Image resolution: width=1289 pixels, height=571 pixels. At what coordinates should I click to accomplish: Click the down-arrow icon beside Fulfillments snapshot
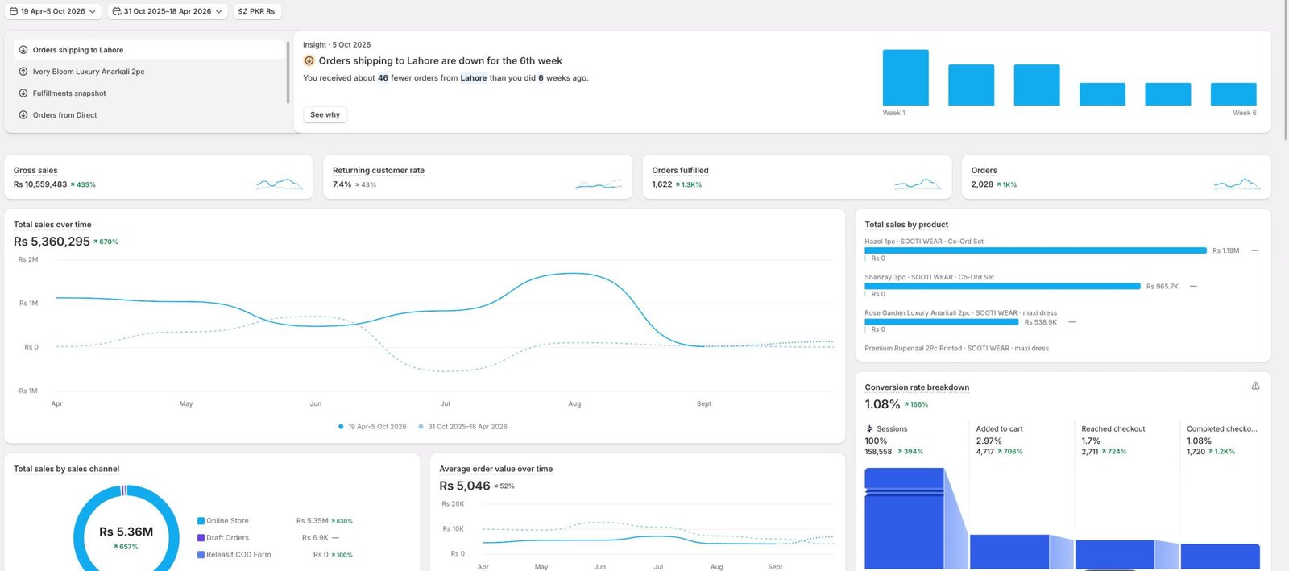tap(23, 93)
